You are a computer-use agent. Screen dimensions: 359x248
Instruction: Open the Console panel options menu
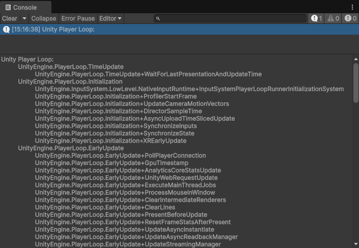(x=352, y=7)
